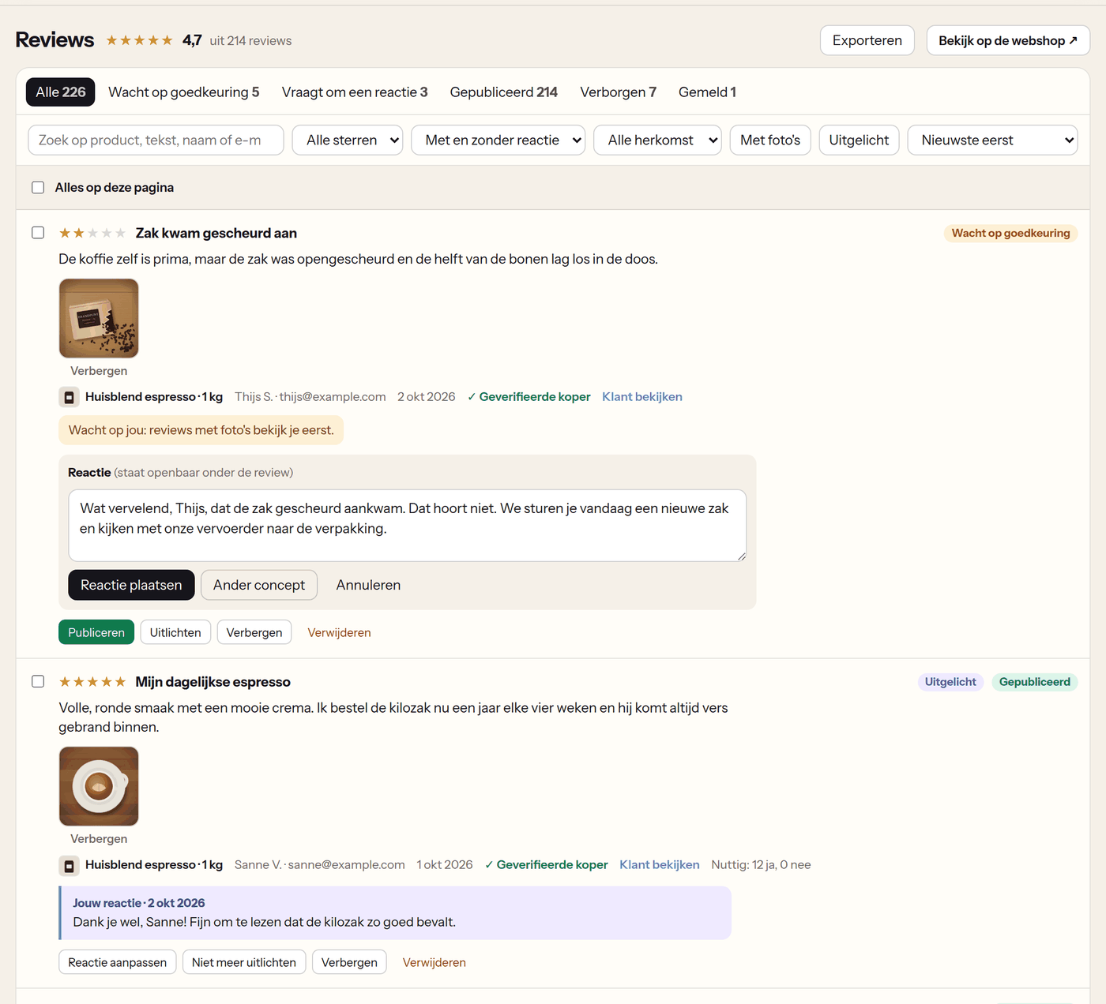Image resolution: width=1106 pixels, height=1004 pixels.
Task: Open the 'Gemeld 1' tab
Action: [x=708, y=92]
